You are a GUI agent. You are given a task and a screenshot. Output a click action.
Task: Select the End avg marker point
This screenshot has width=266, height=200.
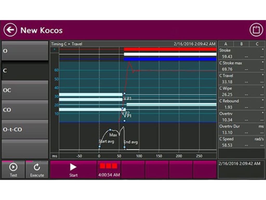[x=124, y=147]
